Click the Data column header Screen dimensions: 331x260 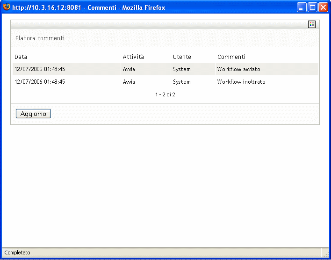21,57
